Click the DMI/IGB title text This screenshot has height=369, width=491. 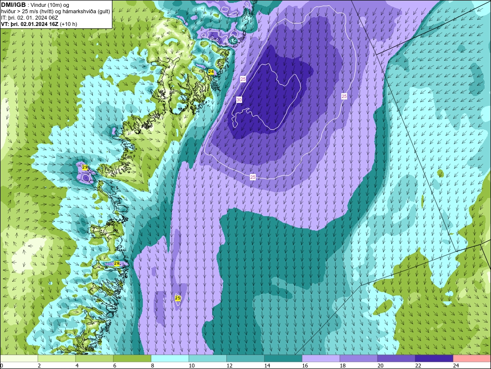pos(13,5)
